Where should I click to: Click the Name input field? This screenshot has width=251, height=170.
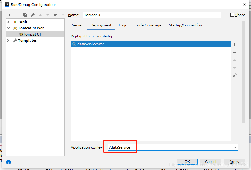[x=152, y=15]
